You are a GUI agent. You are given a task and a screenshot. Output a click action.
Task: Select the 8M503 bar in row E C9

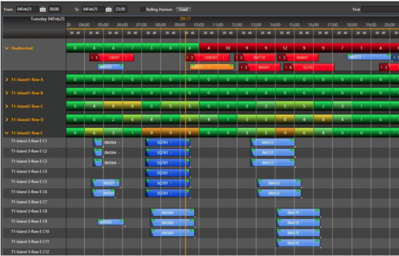click(111, 222)
